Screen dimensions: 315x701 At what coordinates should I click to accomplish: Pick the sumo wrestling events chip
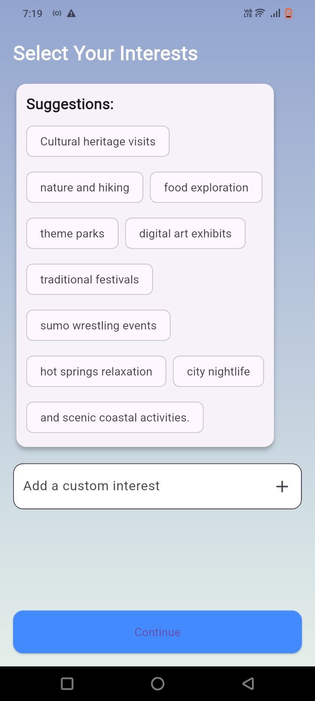(98, 326)
